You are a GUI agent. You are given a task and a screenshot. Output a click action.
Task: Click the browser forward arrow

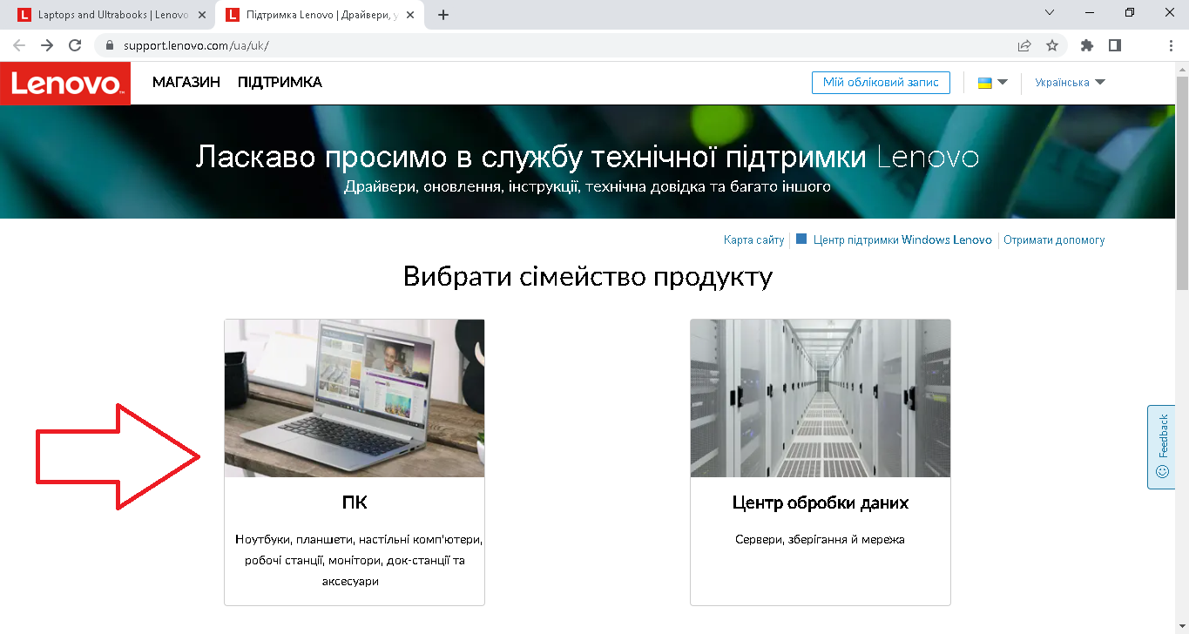[47, 45]
